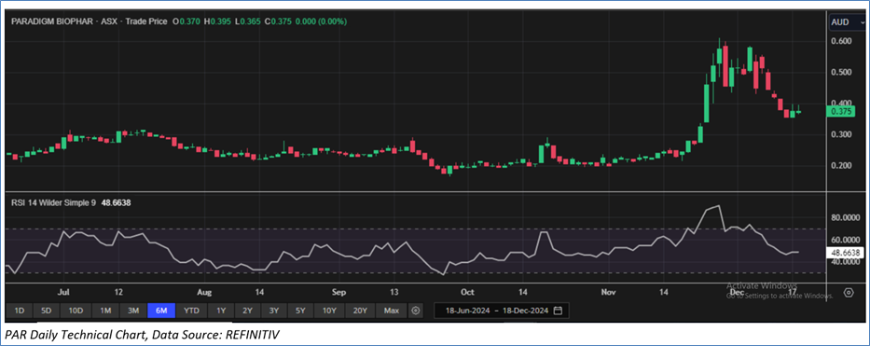The image size is (870, 346).
Task: Select the 10D time range
Action: click(76, 311)
